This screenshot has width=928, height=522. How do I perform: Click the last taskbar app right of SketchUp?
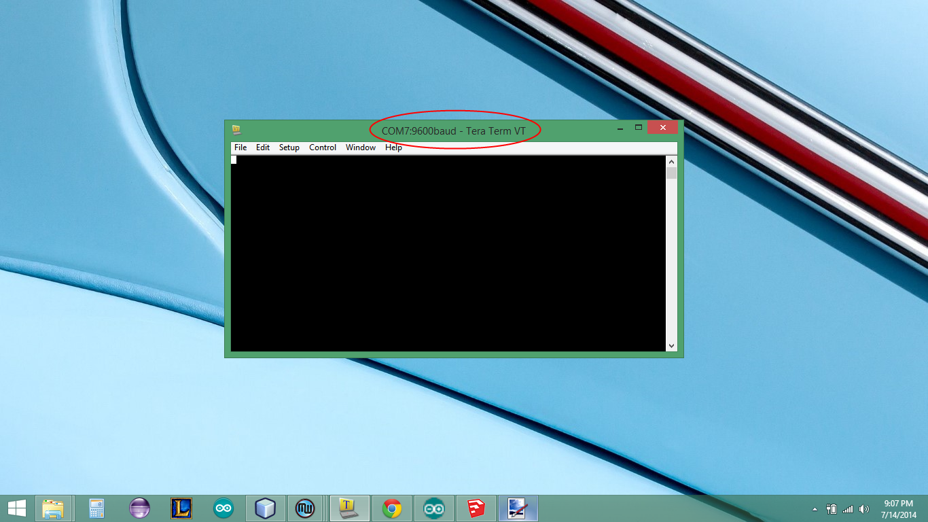tap(518, 508)
